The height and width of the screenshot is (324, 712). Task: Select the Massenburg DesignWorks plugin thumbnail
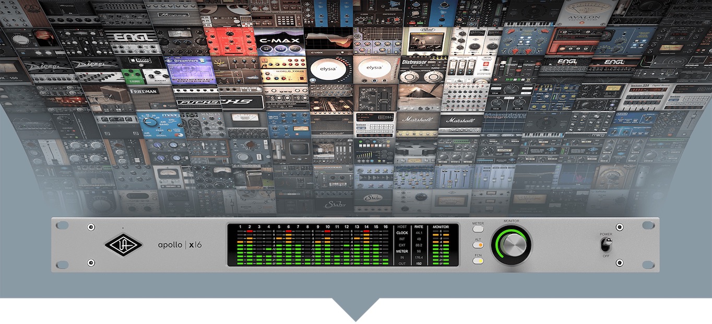click(x=503, y=123)
